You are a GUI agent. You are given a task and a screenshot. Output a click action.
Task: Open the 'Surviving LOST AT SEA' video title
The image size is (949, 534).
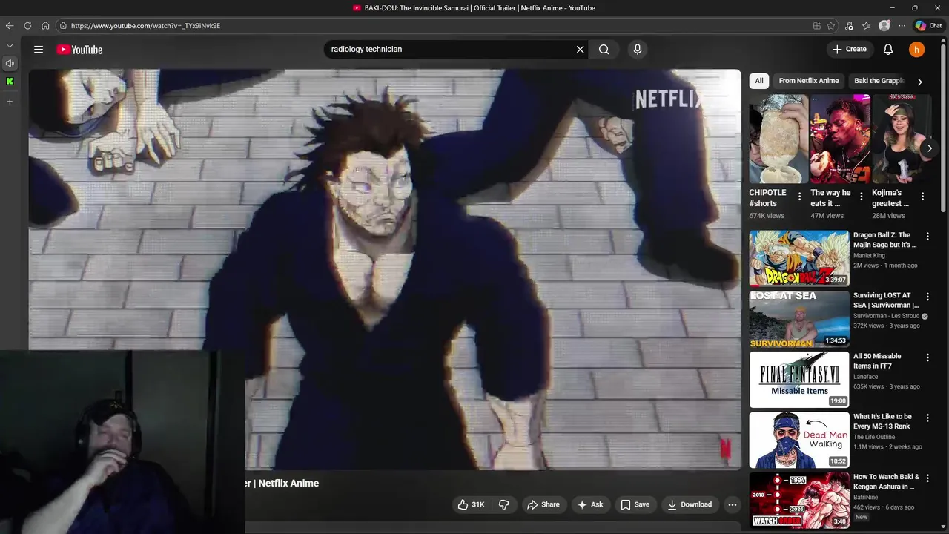click(886, 300)
